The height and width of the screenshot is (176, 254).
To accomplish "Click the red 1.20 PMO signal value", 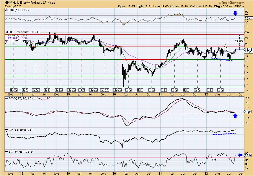I will pyautogui.click(x=47, y=98).
